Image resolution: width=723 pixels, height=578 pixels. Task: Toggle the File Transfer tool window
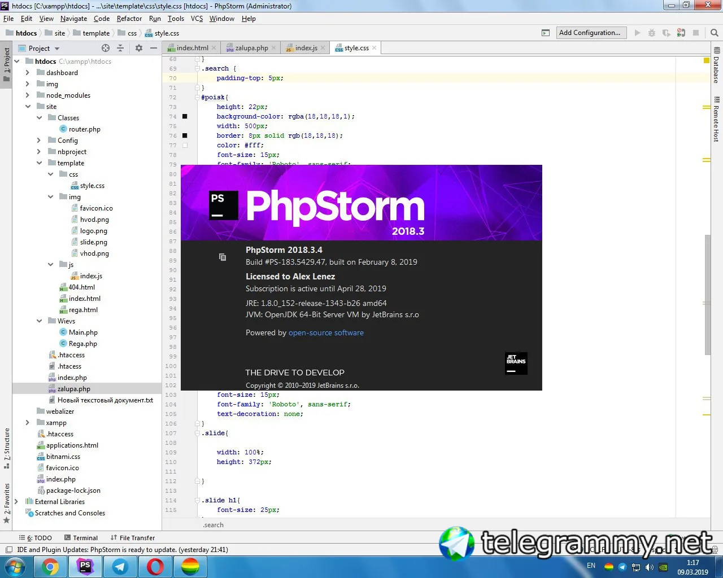click(133, 538)
